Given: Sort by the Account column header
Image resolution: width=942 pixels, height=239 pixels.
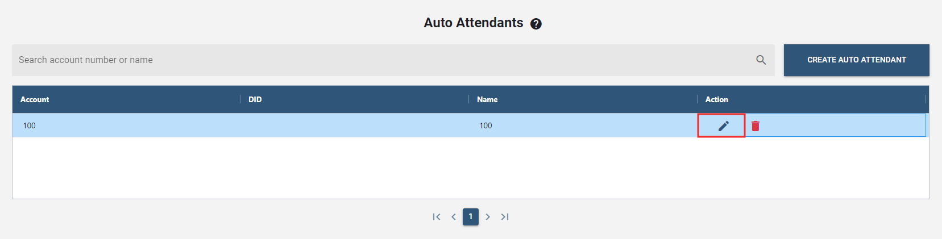Looking at the screenshot, I should coord(35,99).
